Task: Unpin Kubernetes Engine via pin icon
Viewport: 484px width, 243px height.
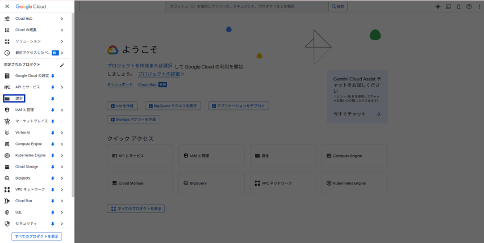Action: pyautogui.click(x=52, y=155)
